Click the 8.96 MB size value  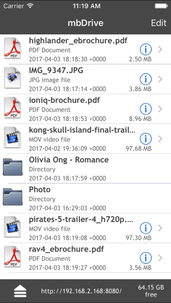(x=140, y=119)
